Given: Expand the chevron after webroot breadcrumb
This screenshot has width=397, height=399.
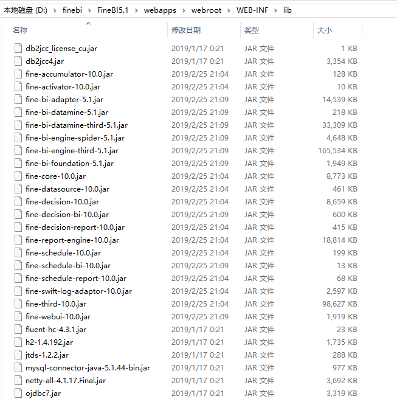Looking at the screenshot, I should (x=229, y=10).
